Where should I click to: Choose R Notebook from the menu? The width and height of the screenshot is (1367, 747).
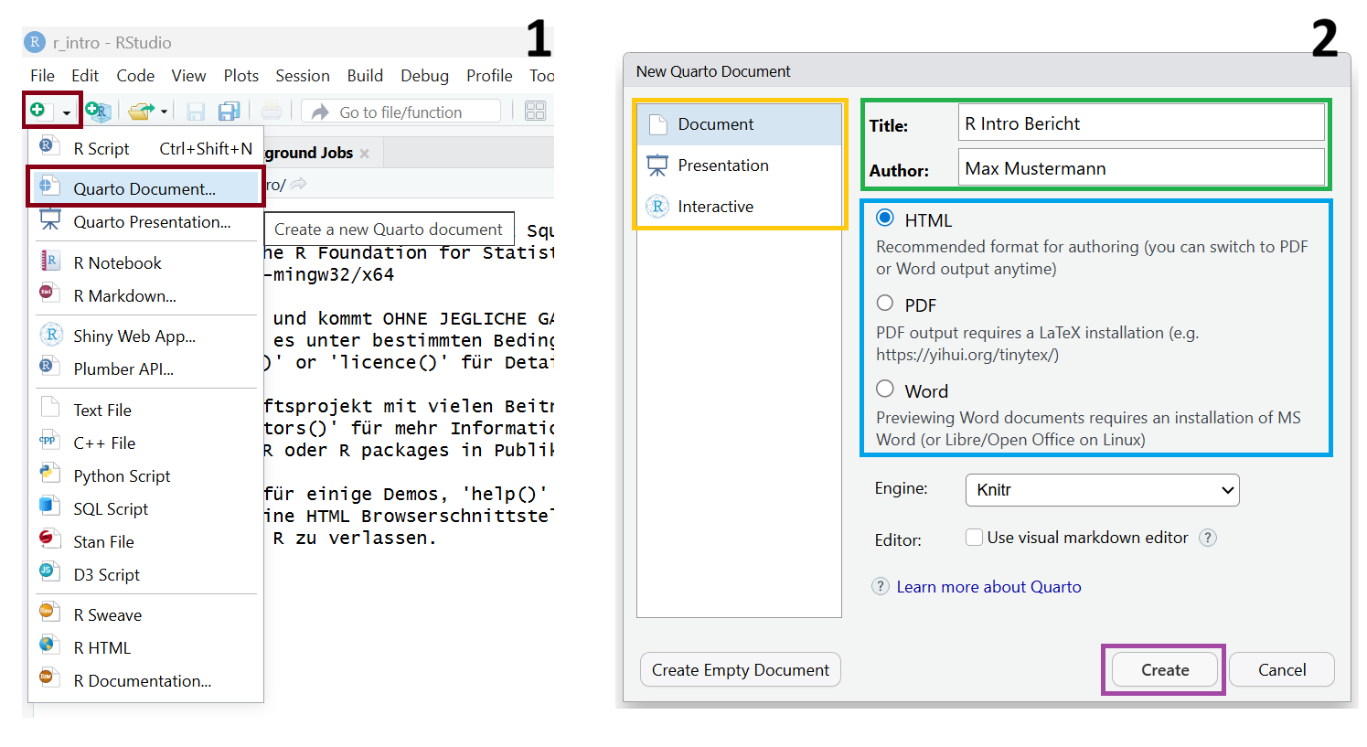(145, 262)
